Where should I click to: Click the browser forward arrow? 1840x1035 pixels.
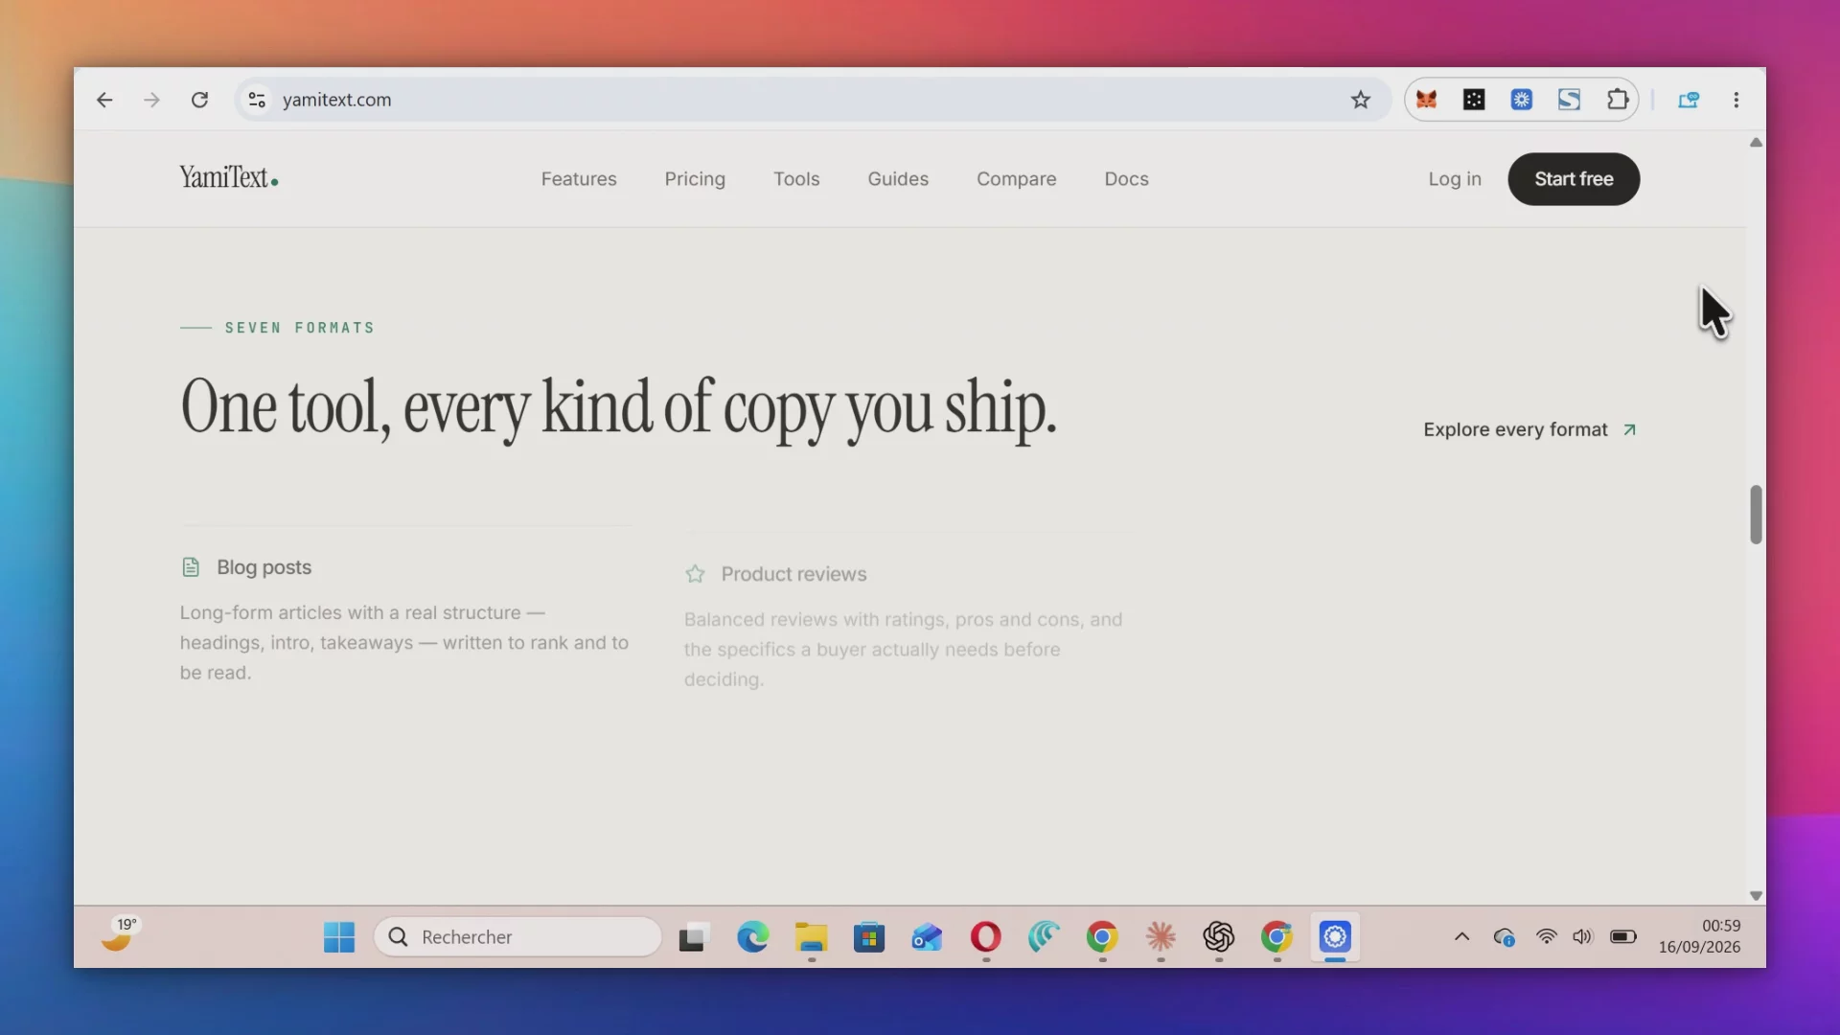pos(151,100)
